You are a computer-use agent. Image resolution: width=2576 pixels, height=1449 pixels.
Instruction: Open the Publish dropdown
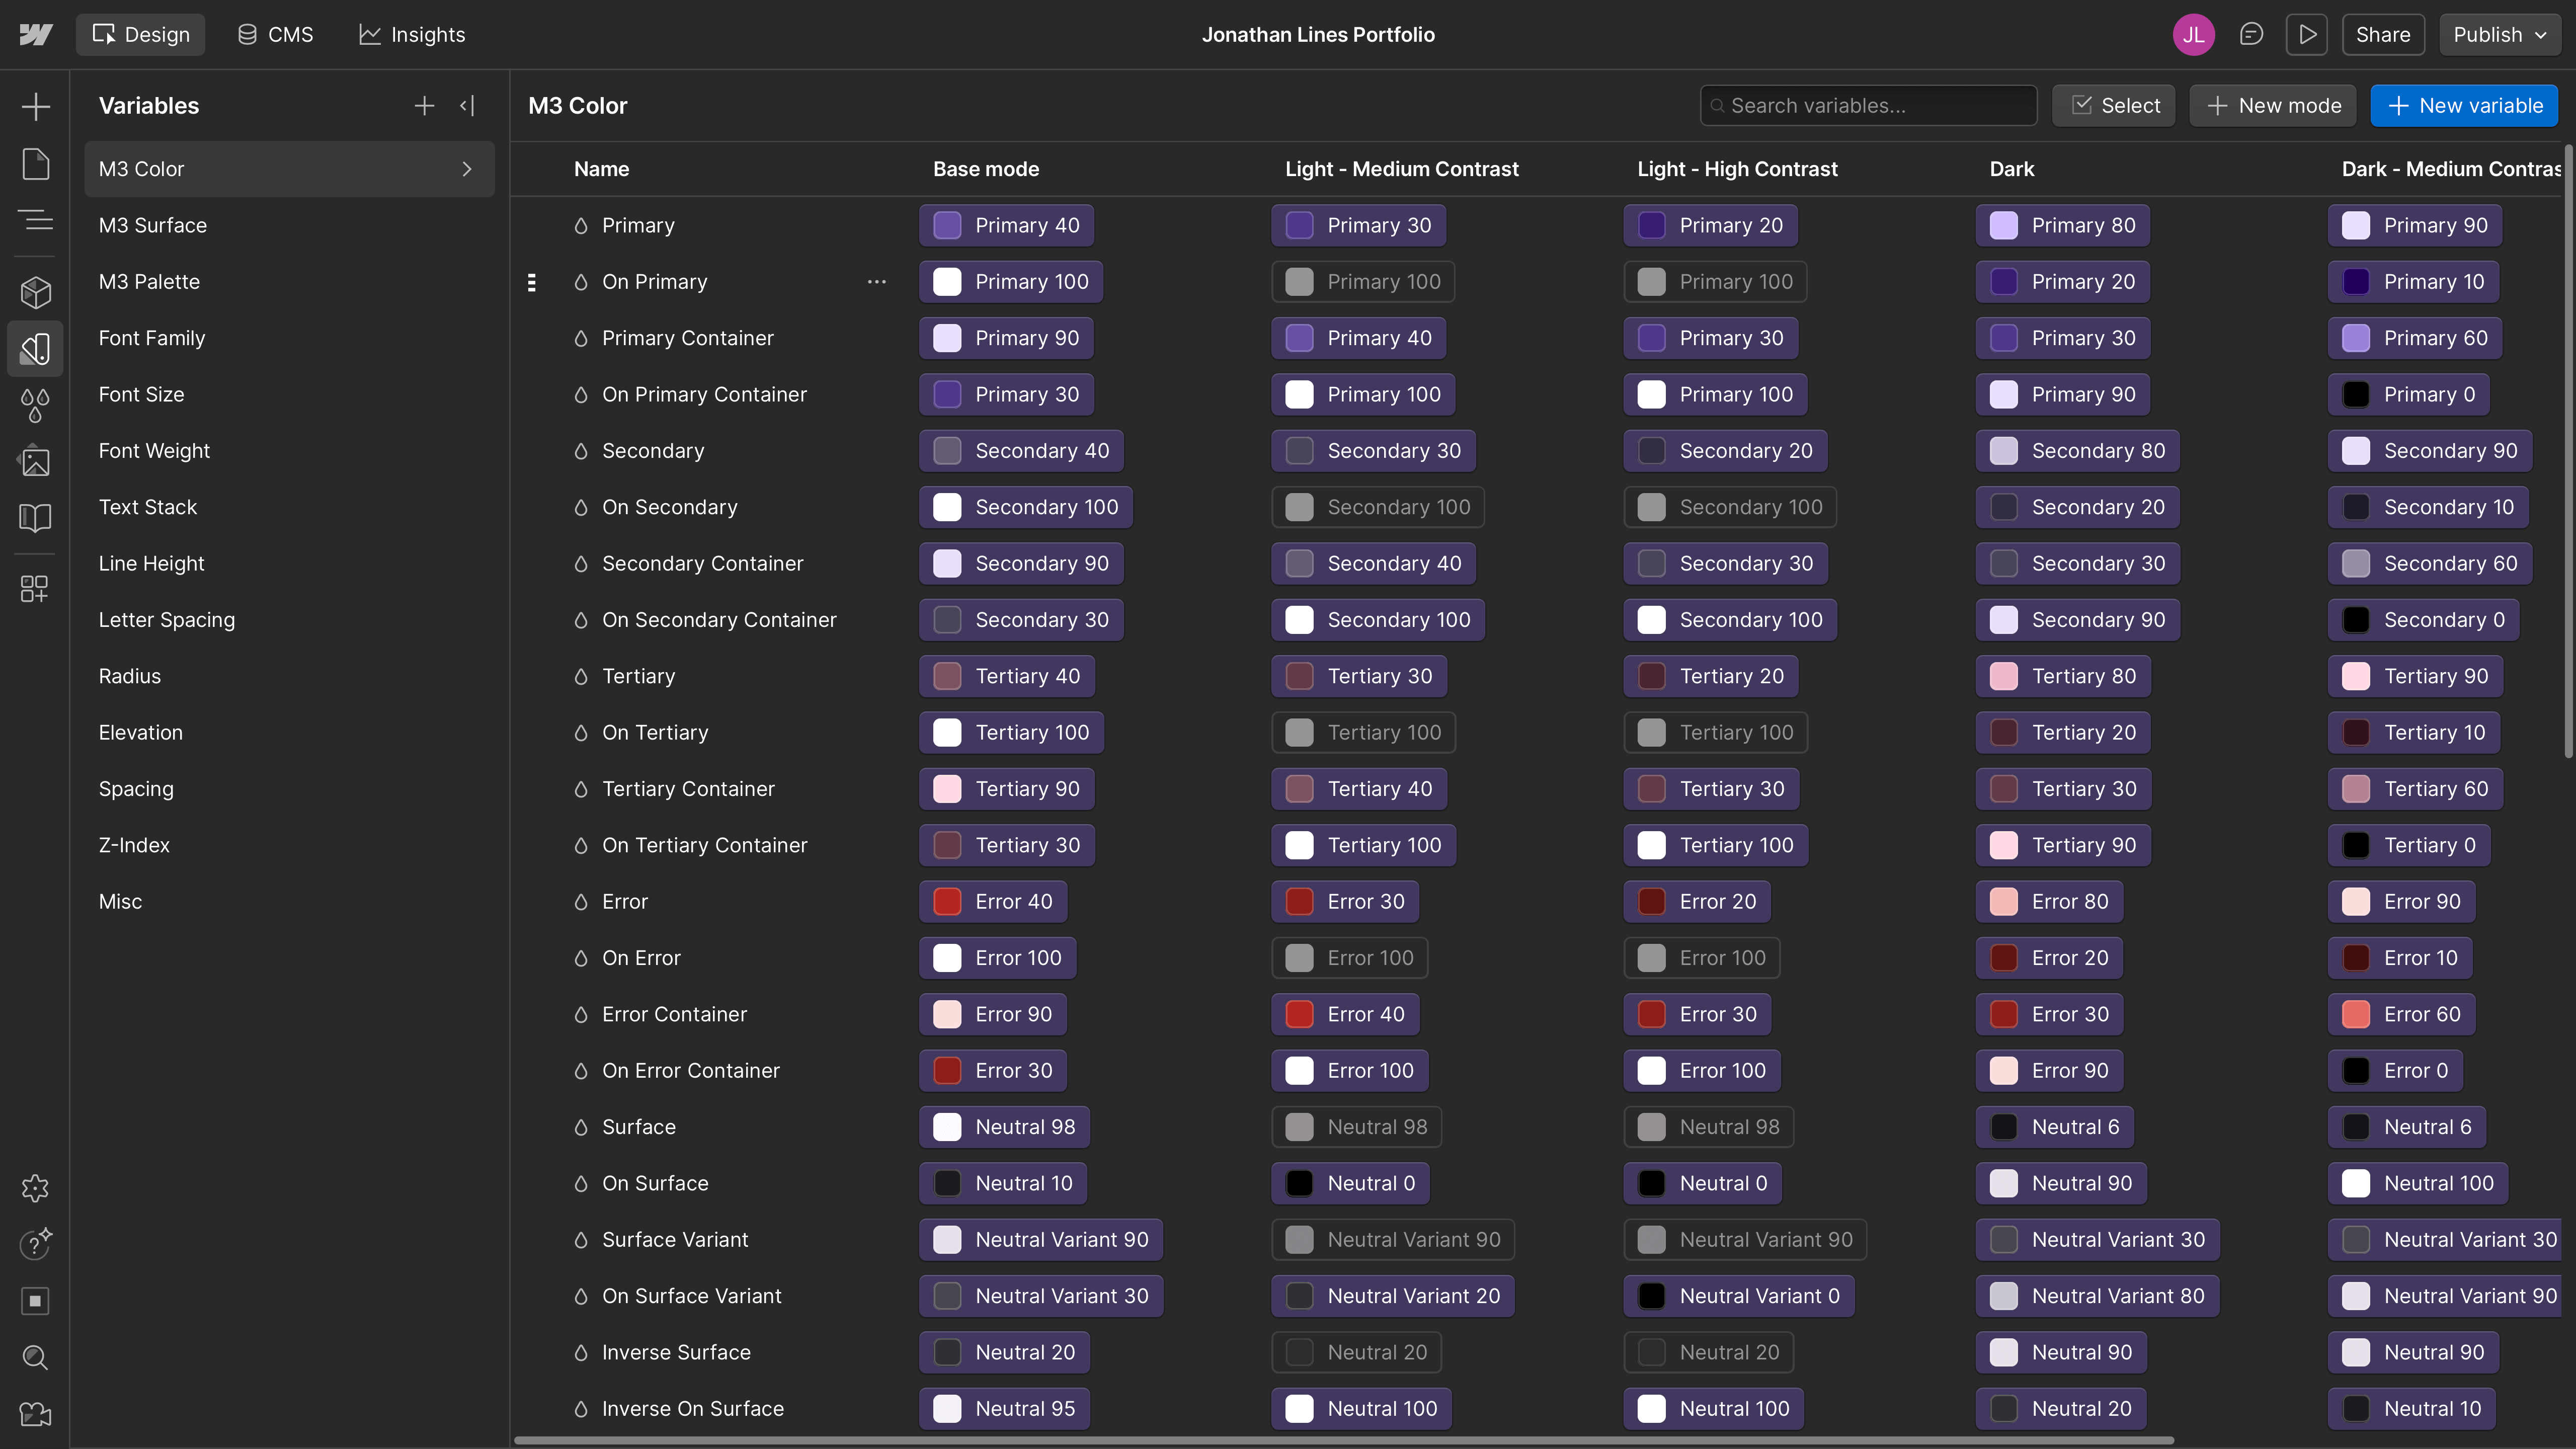tap(2500, 34)
